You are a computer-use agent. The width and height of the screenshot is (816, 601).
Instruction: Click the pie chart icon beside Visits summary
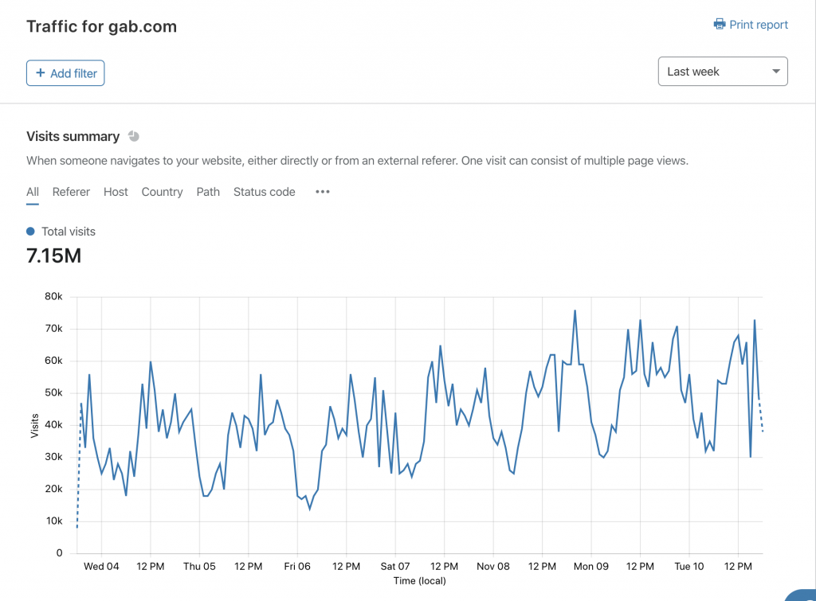click(134, 136)
